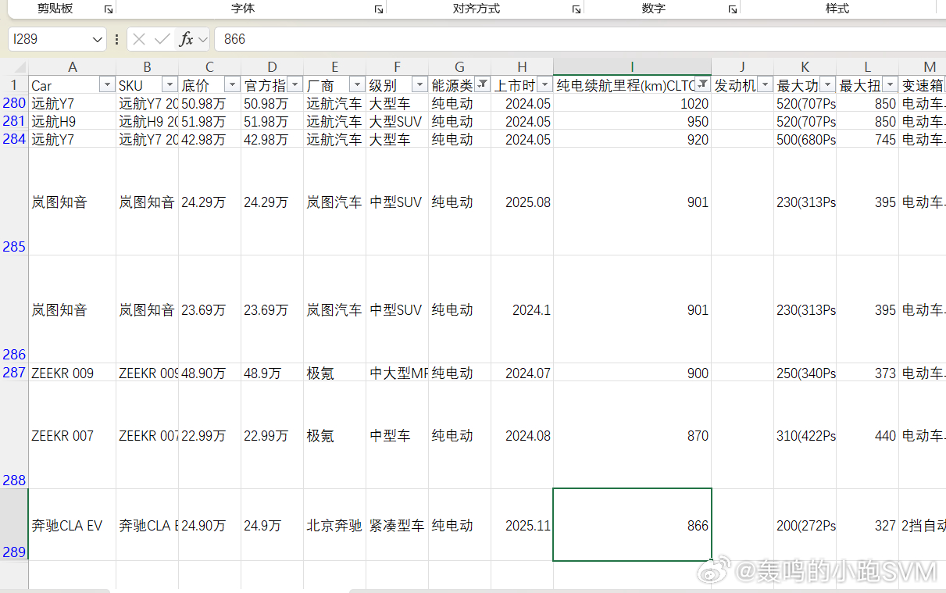This screenshot has height=593, width=946.
Task: Open the 级别 column filter dropdown
Action: (x=419, y=84)
